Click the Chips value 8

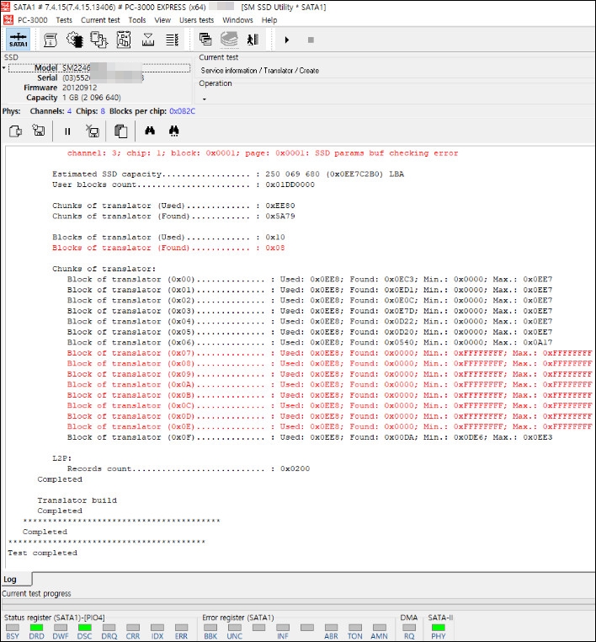click(103, 111)
